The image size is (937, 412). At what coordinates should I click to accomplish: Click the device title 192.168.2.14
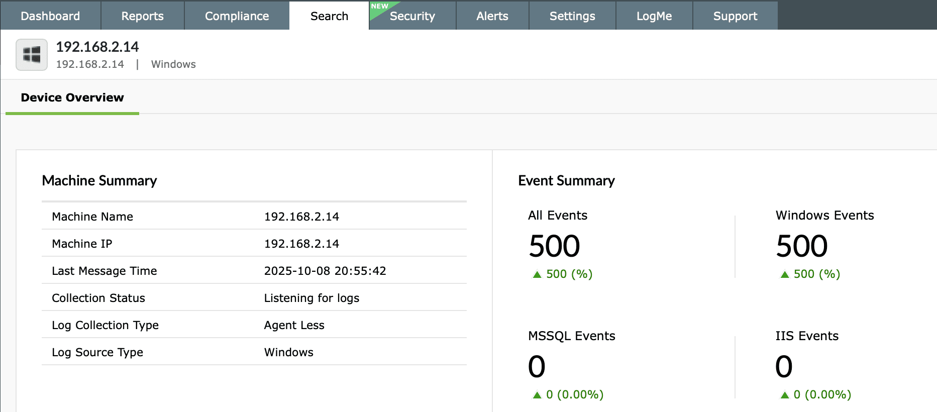(x=97, y=47)
